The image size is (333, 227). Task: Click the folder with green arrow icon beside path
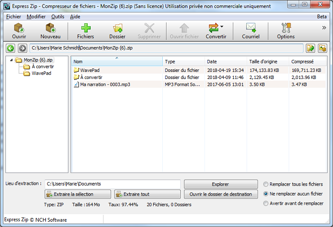[x=311, y=48]
